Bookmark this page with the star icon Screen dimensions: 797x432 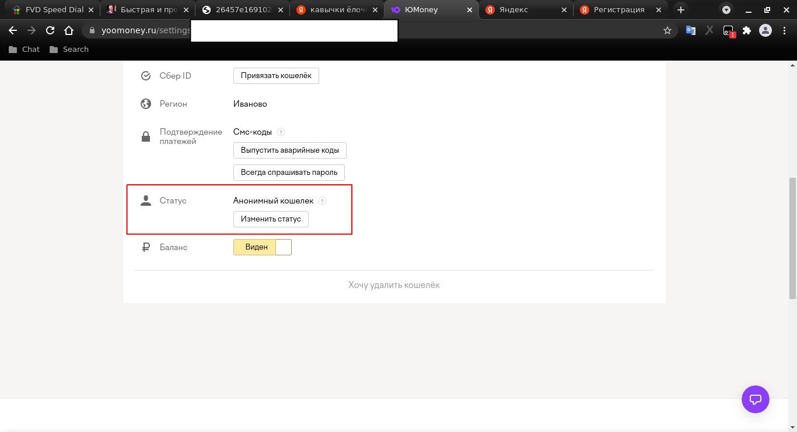(x=667, y=30)
